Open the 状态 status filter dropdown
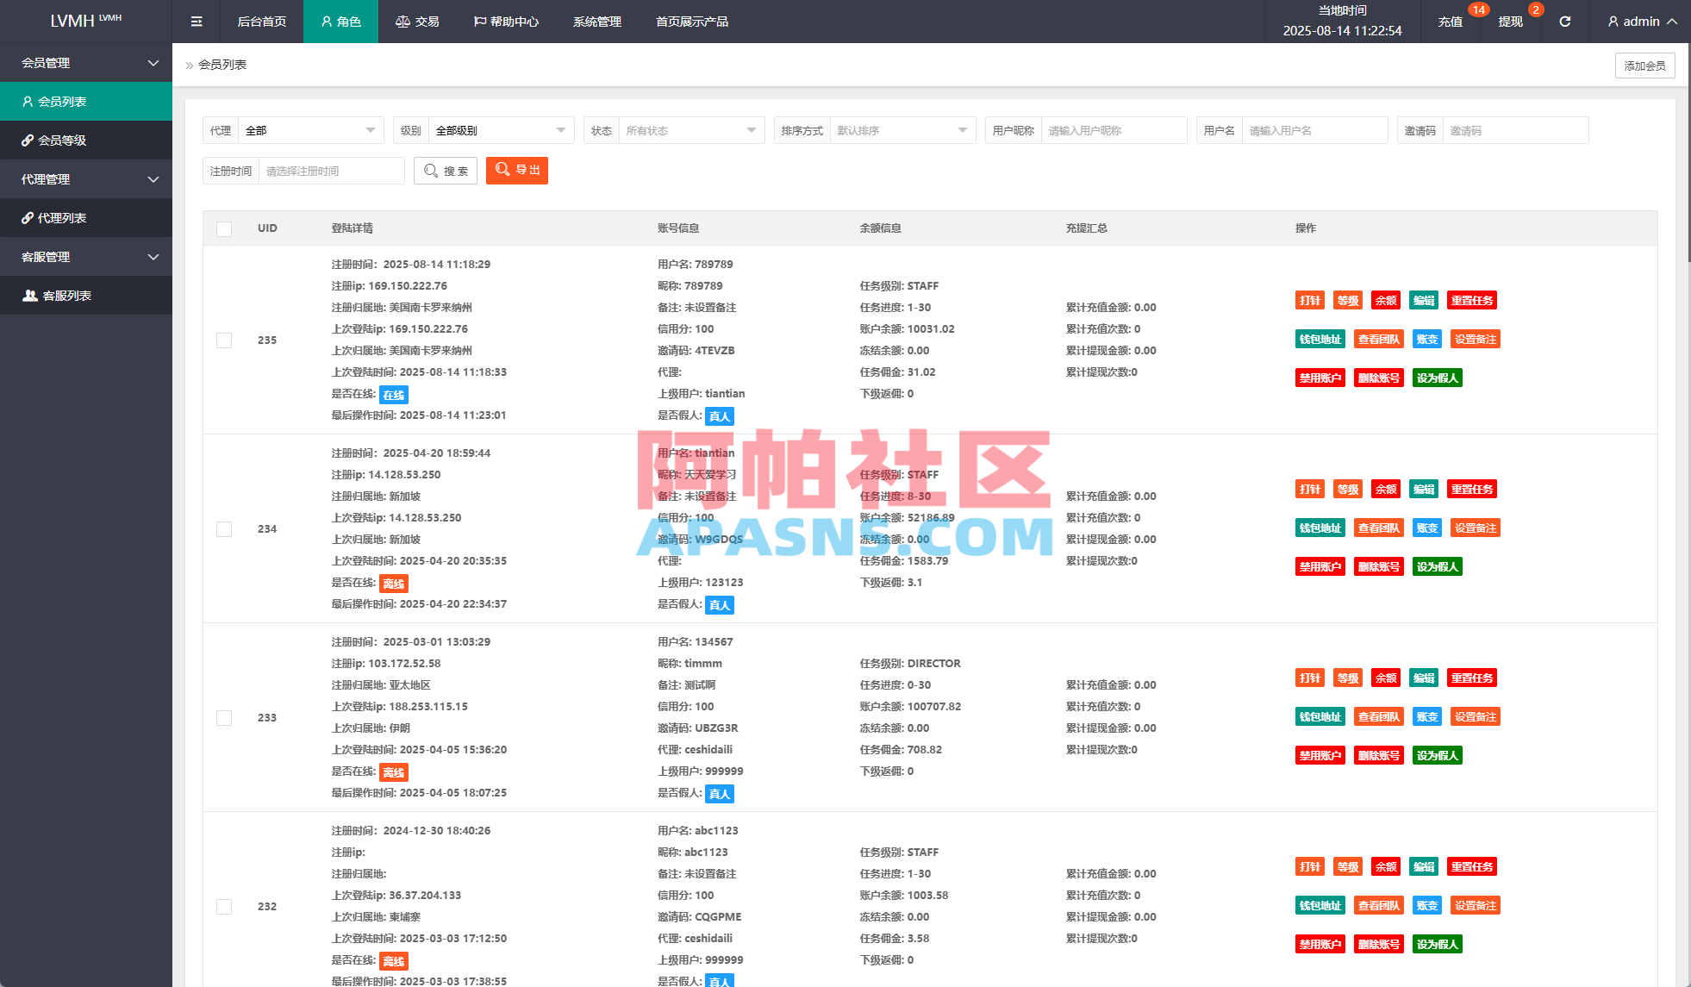This screenshot has height=987, width=1691. pyautogui.click(x=690, y=130)
